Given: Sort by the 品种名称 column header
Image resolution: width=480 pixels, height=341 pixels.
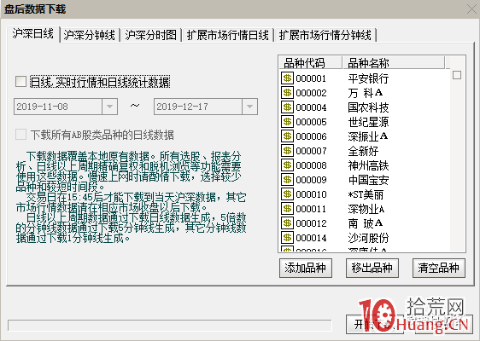Looking at the screenshot, I should pos(394,62).
